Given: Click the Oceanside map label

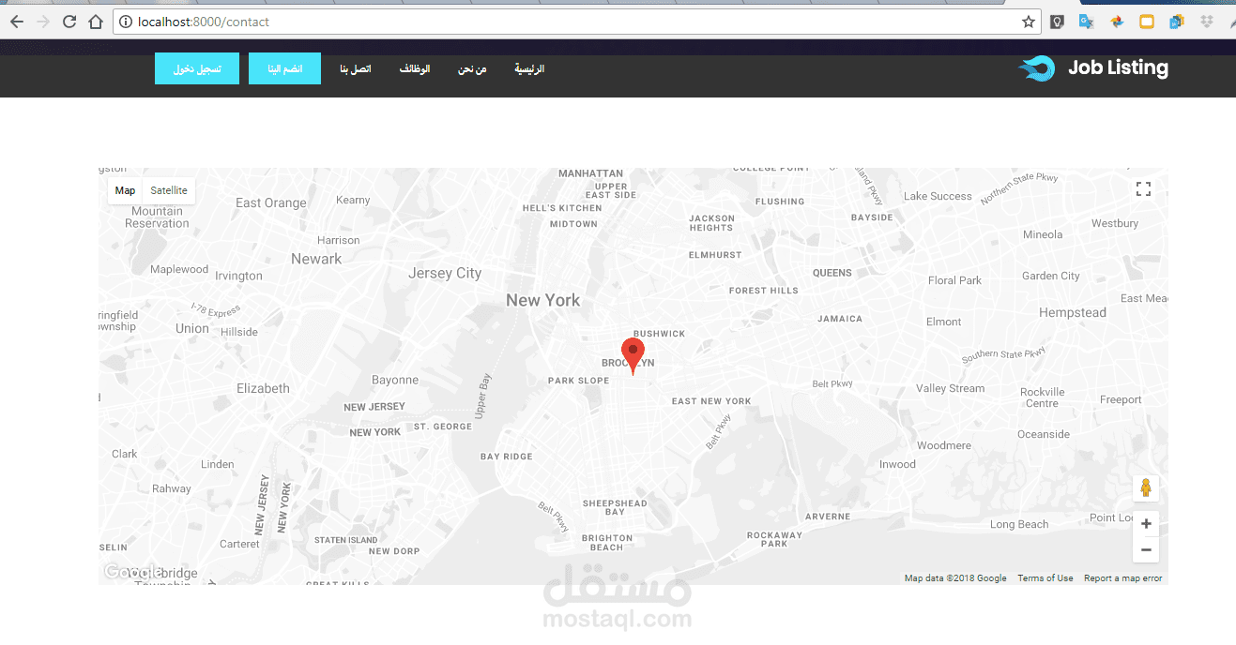Looking at the screenshot, I should coord(1043,434).
